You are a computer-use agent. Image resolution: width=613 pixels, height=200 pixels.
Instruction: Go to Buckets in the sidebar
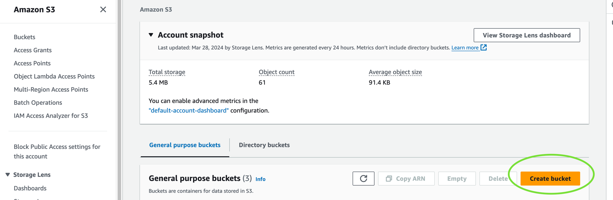[x=25, y=37]
